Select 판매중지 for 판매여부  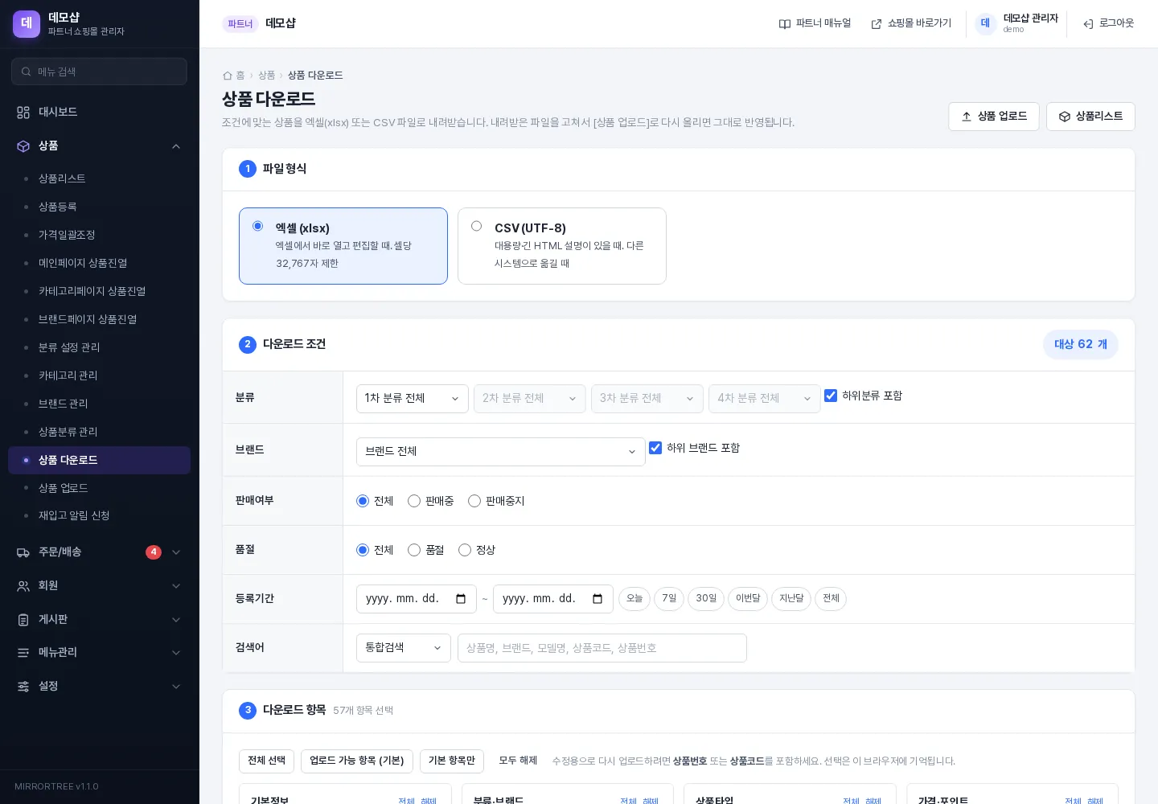(474, 501)
